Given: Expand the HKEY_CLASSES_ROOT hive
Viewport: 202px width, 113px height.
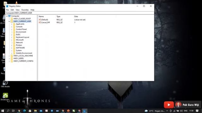Looking at the screenshot, I should click(9, 19).
